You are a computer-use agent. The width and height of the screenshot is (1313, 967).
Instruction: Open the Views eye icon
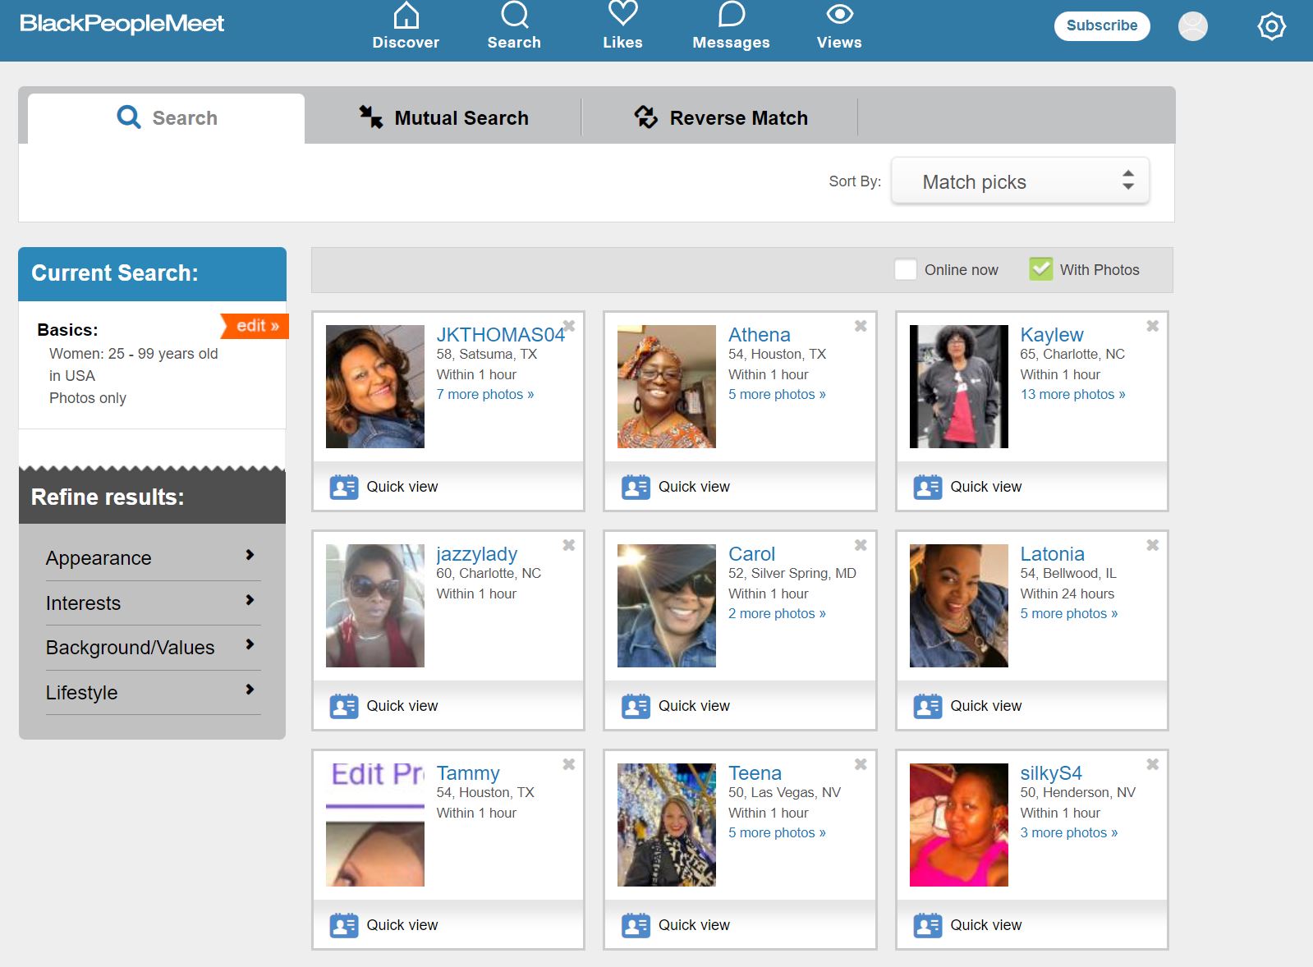[x=839, y=15]
